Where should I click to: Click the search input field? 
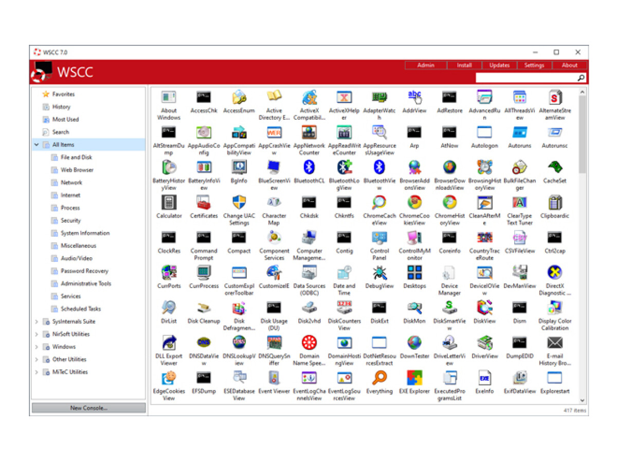526,78
